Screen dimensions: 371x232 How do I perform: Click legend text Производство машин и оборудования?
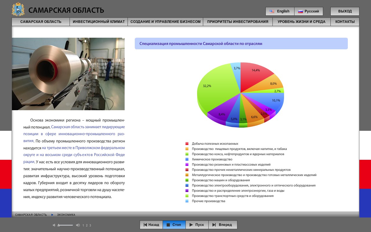tap(221, 180)
